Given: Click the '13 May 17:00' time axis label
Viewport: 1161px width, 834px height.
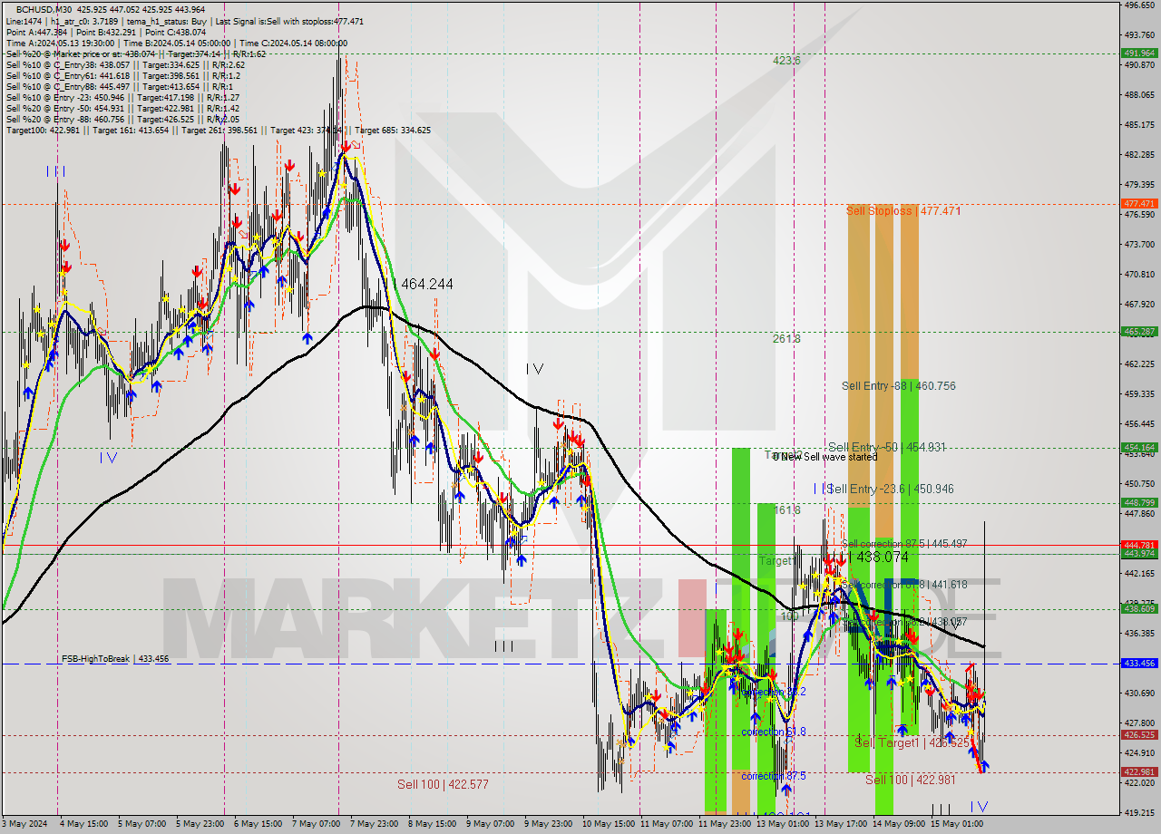Looking at the screenshot, I should tap(839, 824).
